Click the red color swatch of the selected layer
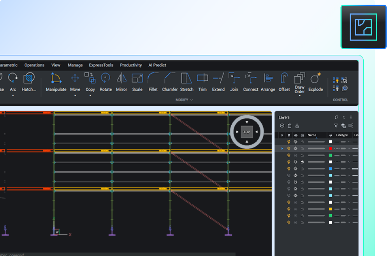 330,148
